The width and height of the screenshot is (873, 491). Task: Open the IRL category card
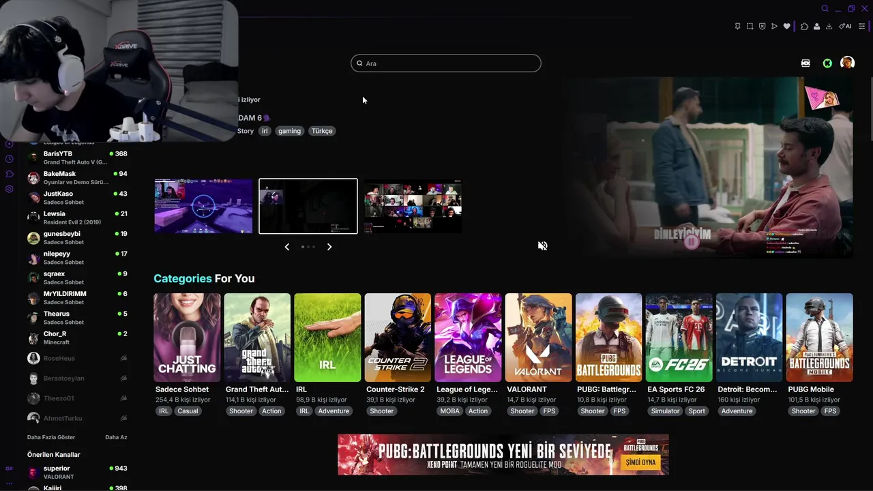327,338
